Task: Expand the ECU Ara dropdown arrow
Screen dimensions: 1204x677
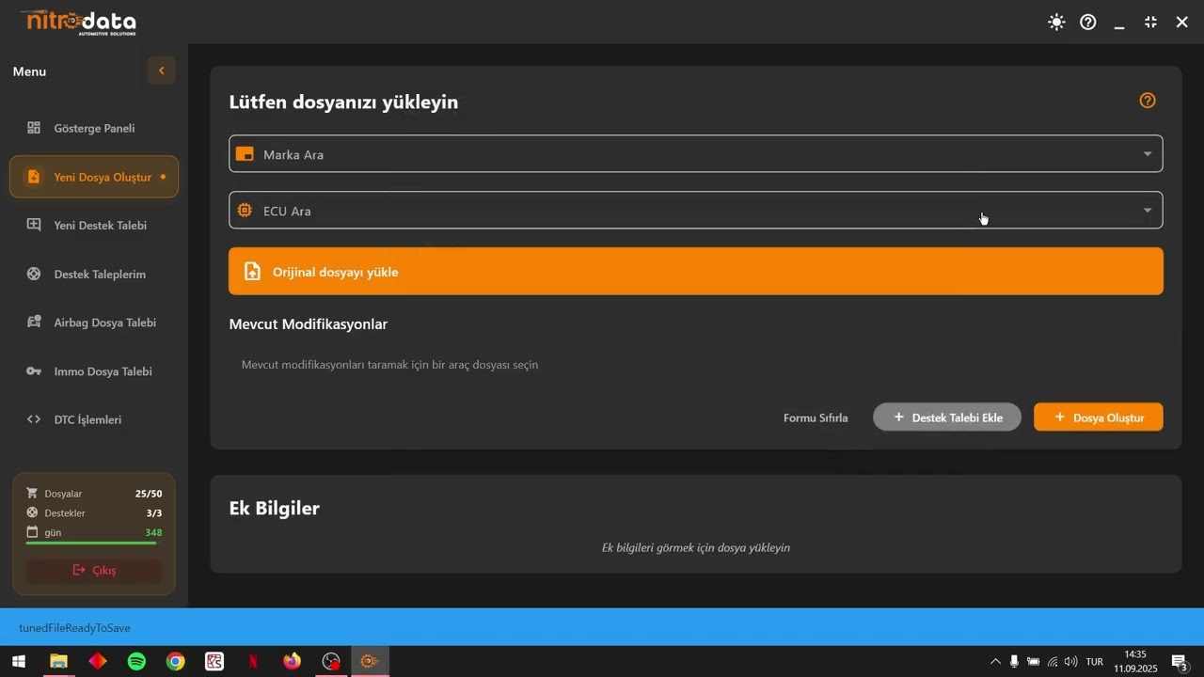Action: 1148,211
